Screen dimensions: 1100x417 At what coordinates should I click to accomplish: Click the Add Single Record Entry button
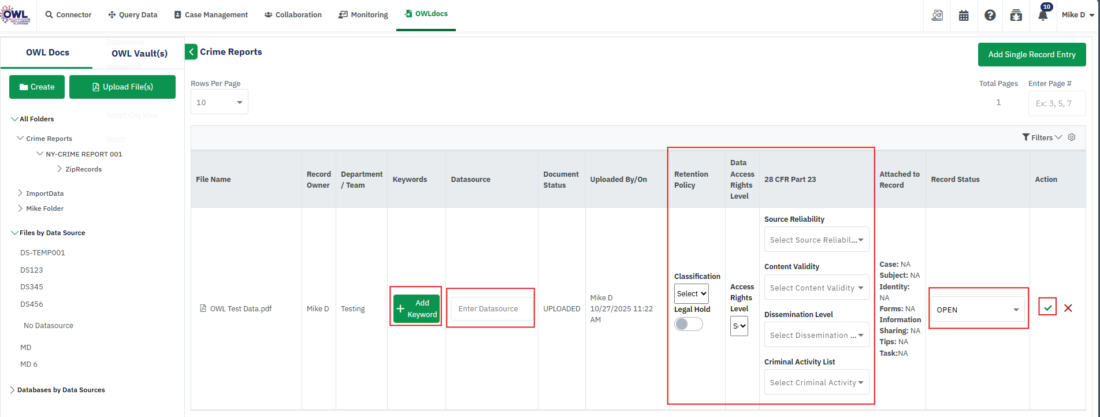(1031, 54)
